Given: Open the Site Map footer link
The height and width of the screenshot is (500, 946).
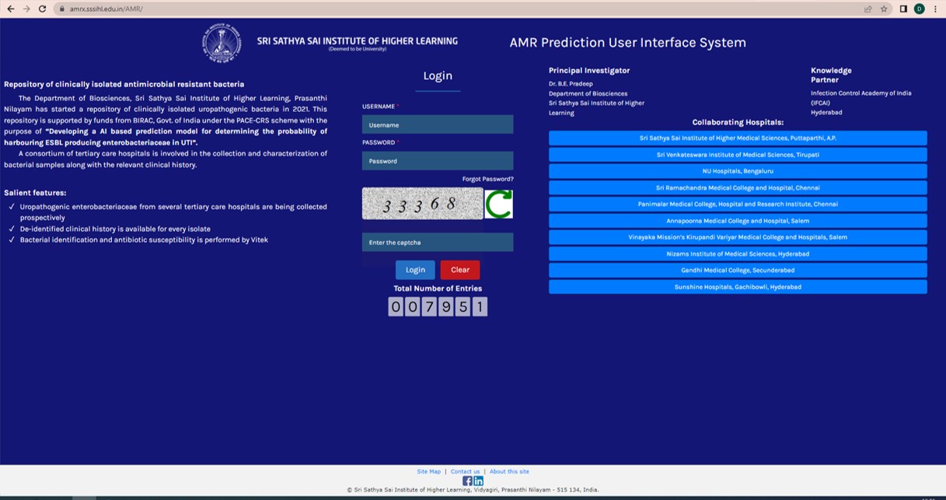Looking at the screenshot, I should (x=428, y=471).
